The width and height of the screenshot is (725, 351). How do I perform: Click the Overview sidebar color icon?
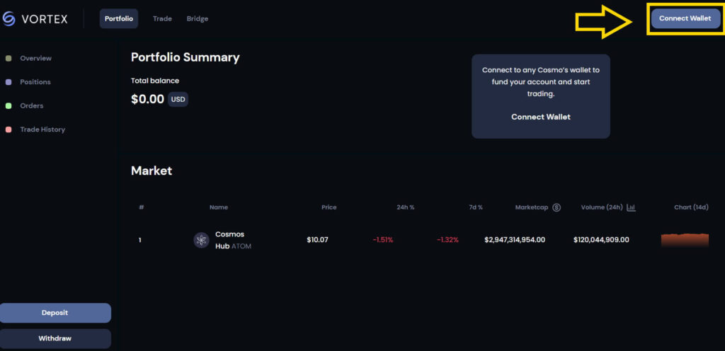point(8,58)
